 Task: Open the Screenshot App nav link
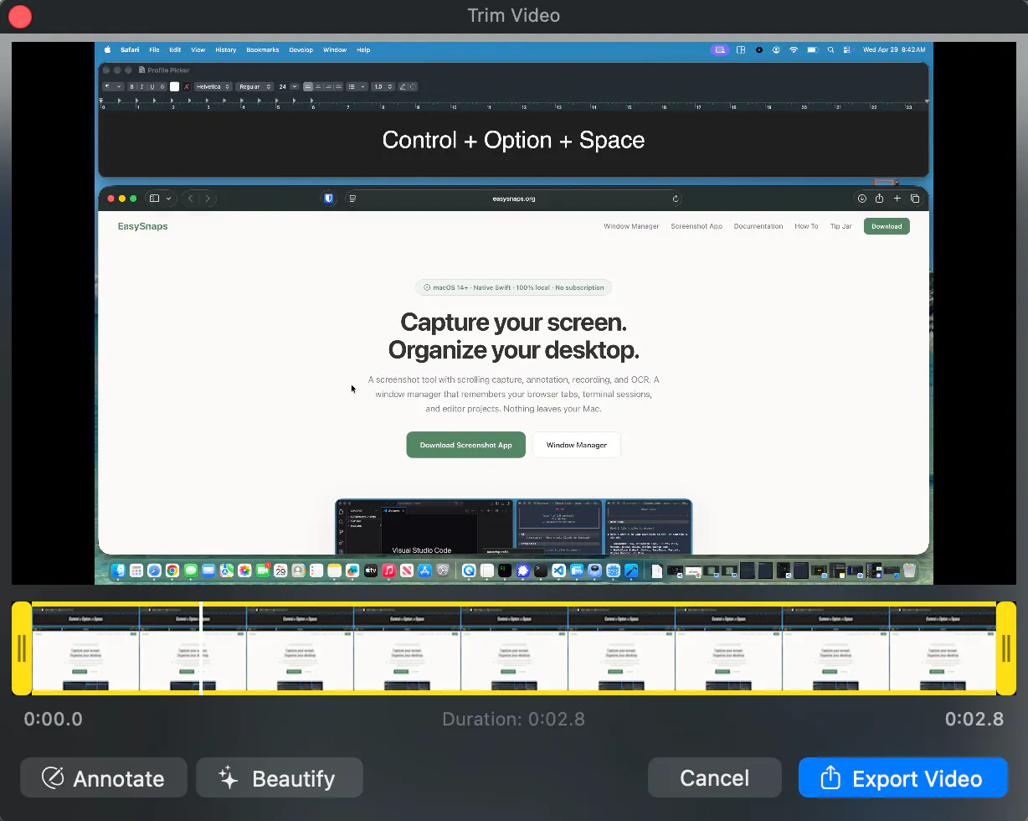[x=696, y=226]
